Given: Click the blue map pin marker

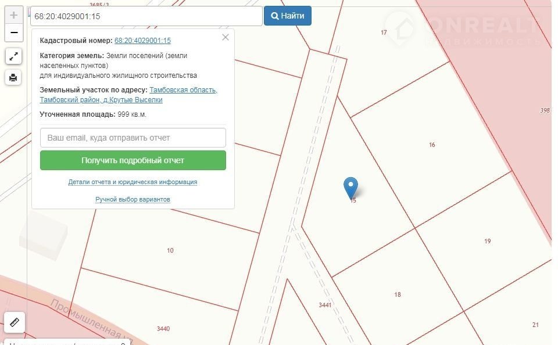Looking at the screenshot, I should tap(350, 188).
